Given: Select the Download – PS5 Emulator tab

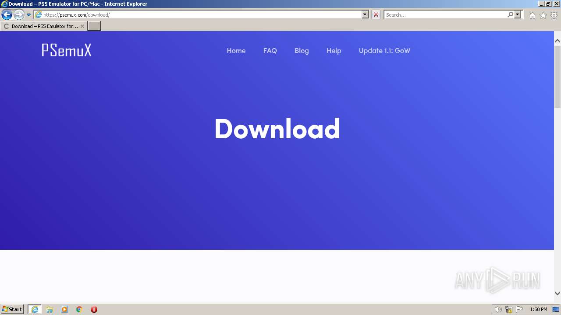Looking at the screenshot, I should click(44, 26).
